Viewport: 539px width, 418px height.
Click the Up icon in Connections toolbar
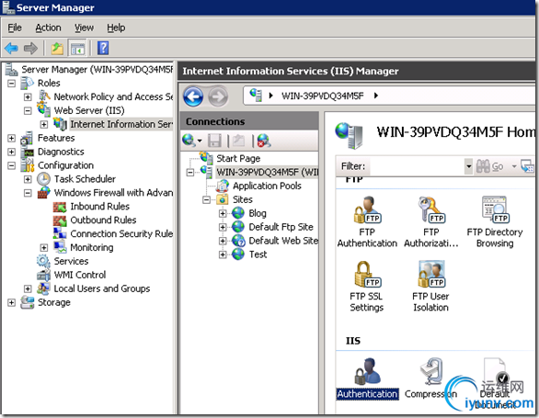coord(238,141)
